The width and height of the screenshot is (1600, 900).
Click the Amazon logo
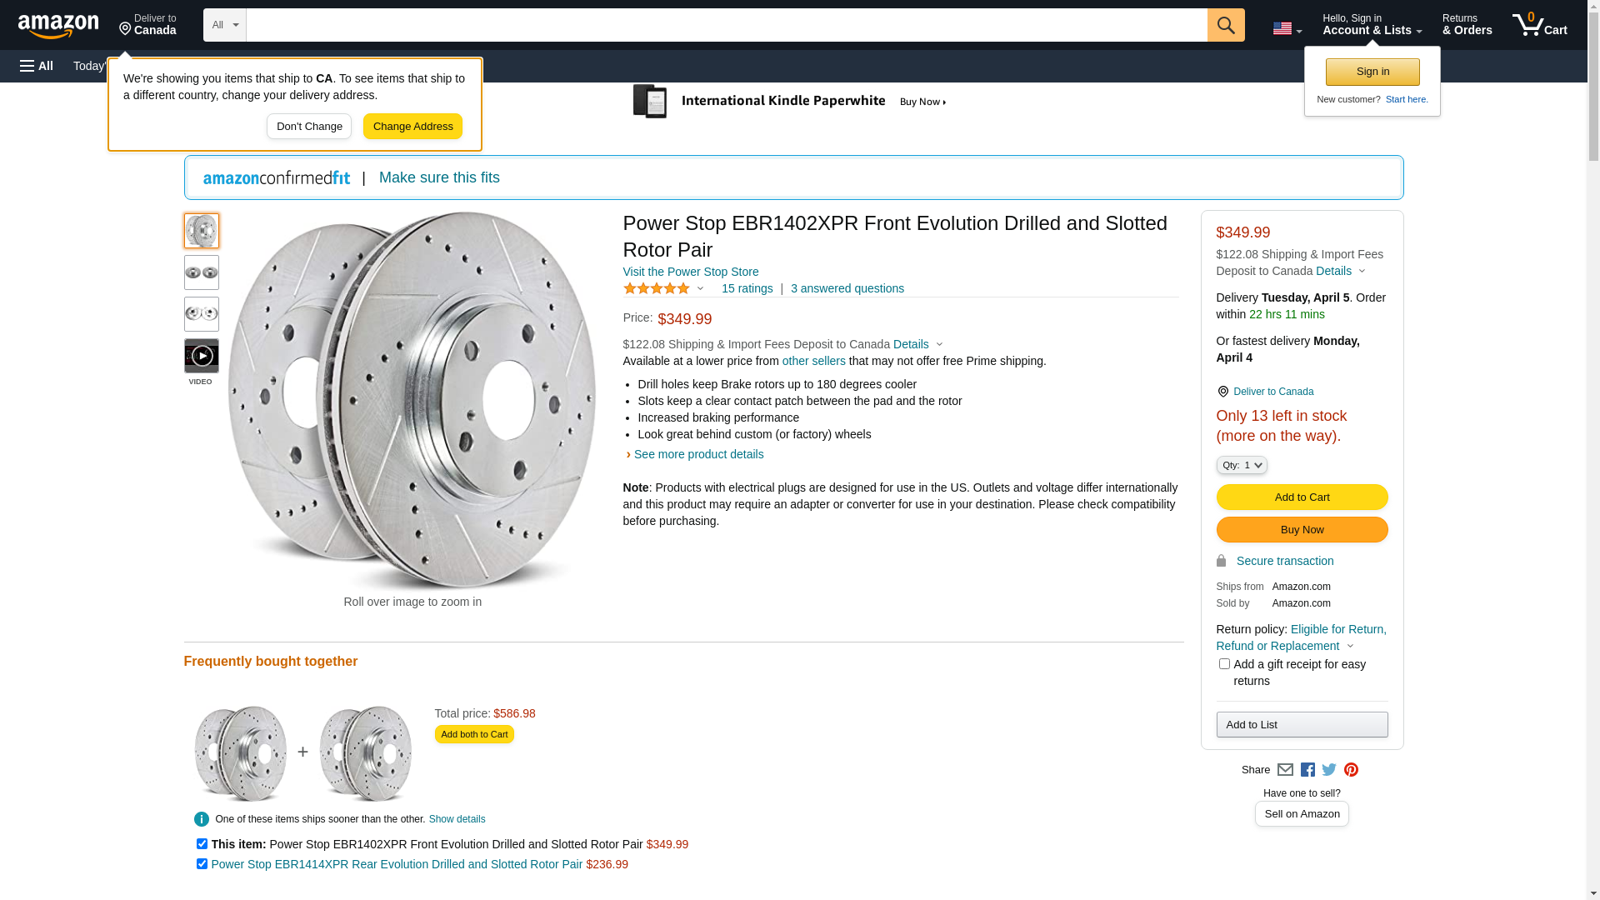pyautogui.click(x=58, y=26)
